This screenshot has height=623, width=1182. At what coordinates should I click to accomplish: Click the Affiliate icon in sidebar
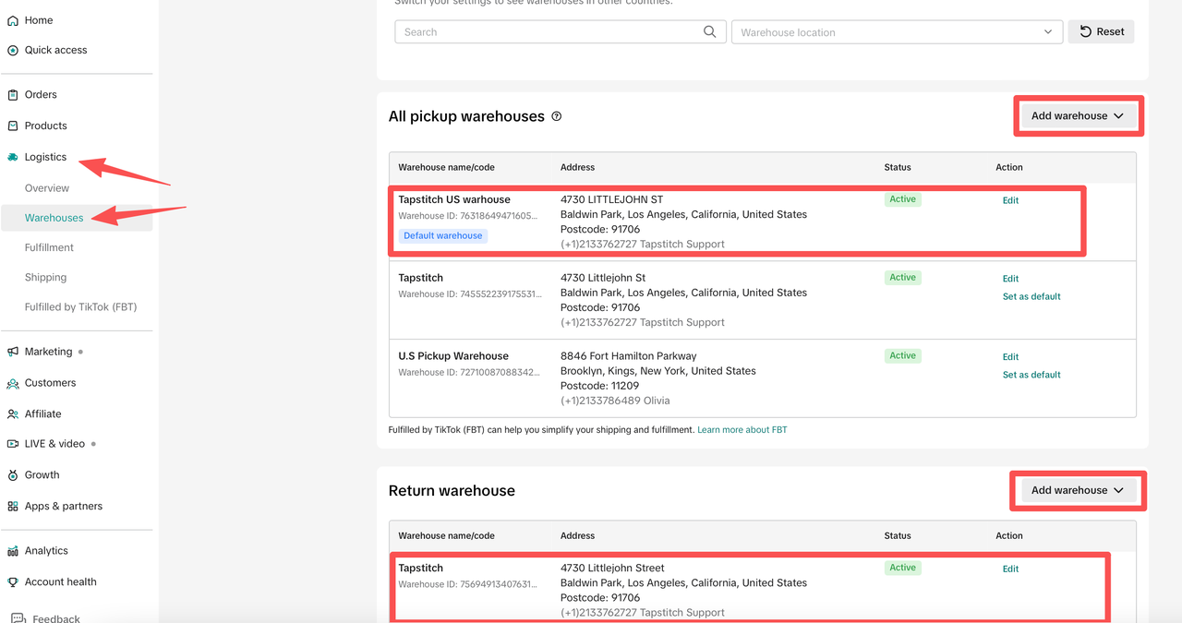[13, 413]
